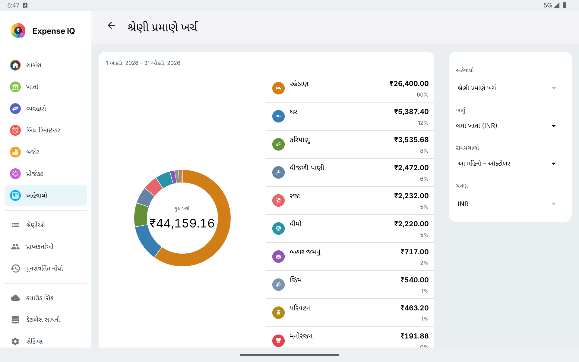Open સારાંશ home icon in sidebar
Screen dimensions: 579x362
pyautogui.click(x=15, y=65)
